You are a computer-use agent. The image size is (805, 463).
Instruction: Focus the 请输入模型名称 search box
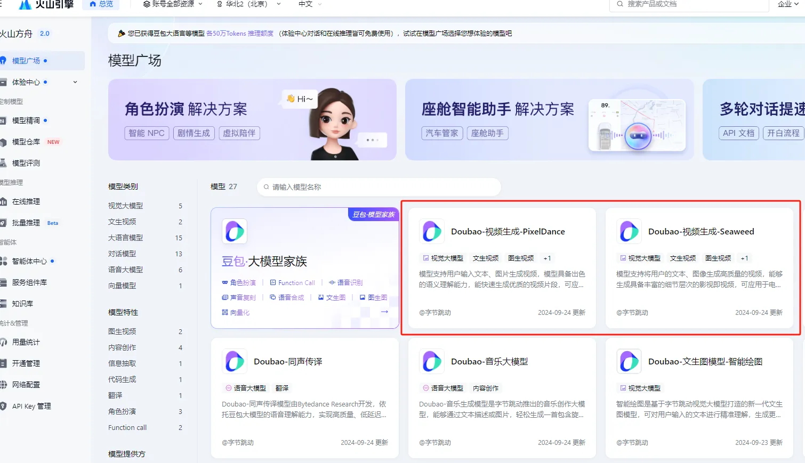point(379,187)
